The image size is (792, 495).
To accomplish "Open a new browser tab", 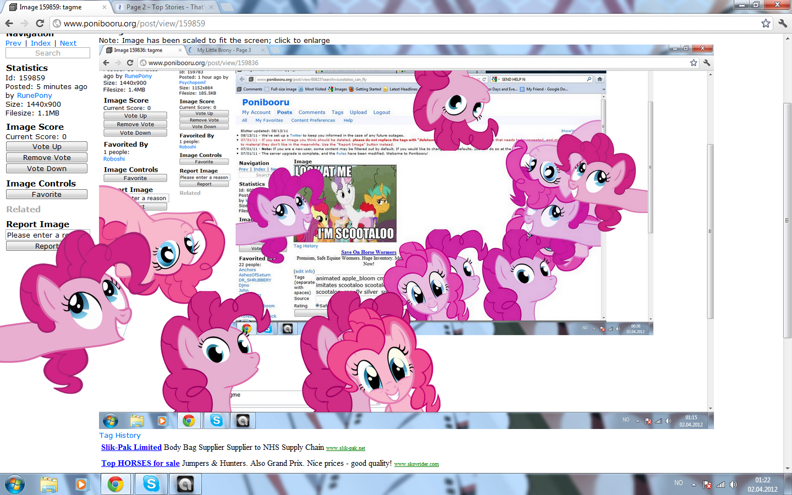I will (x=228, y=7).
